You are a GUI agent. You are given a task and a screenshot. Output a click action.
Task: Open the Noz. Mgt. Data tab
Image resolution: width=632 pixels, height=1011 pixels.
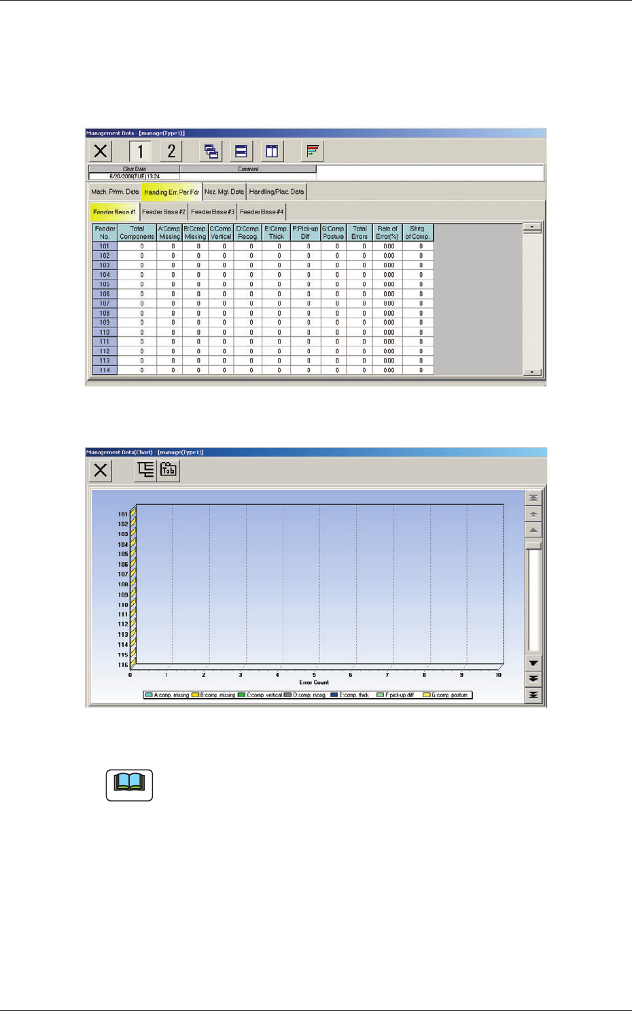coord(224,192)
